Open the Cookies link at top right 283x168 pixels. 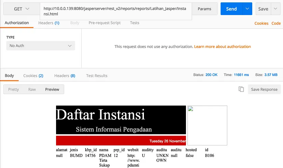click(x=261, y=23)
